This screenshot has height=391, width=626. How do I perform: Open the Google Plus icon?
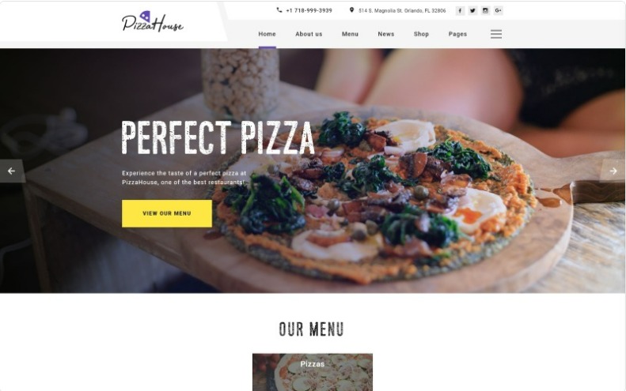click(499, 11)
